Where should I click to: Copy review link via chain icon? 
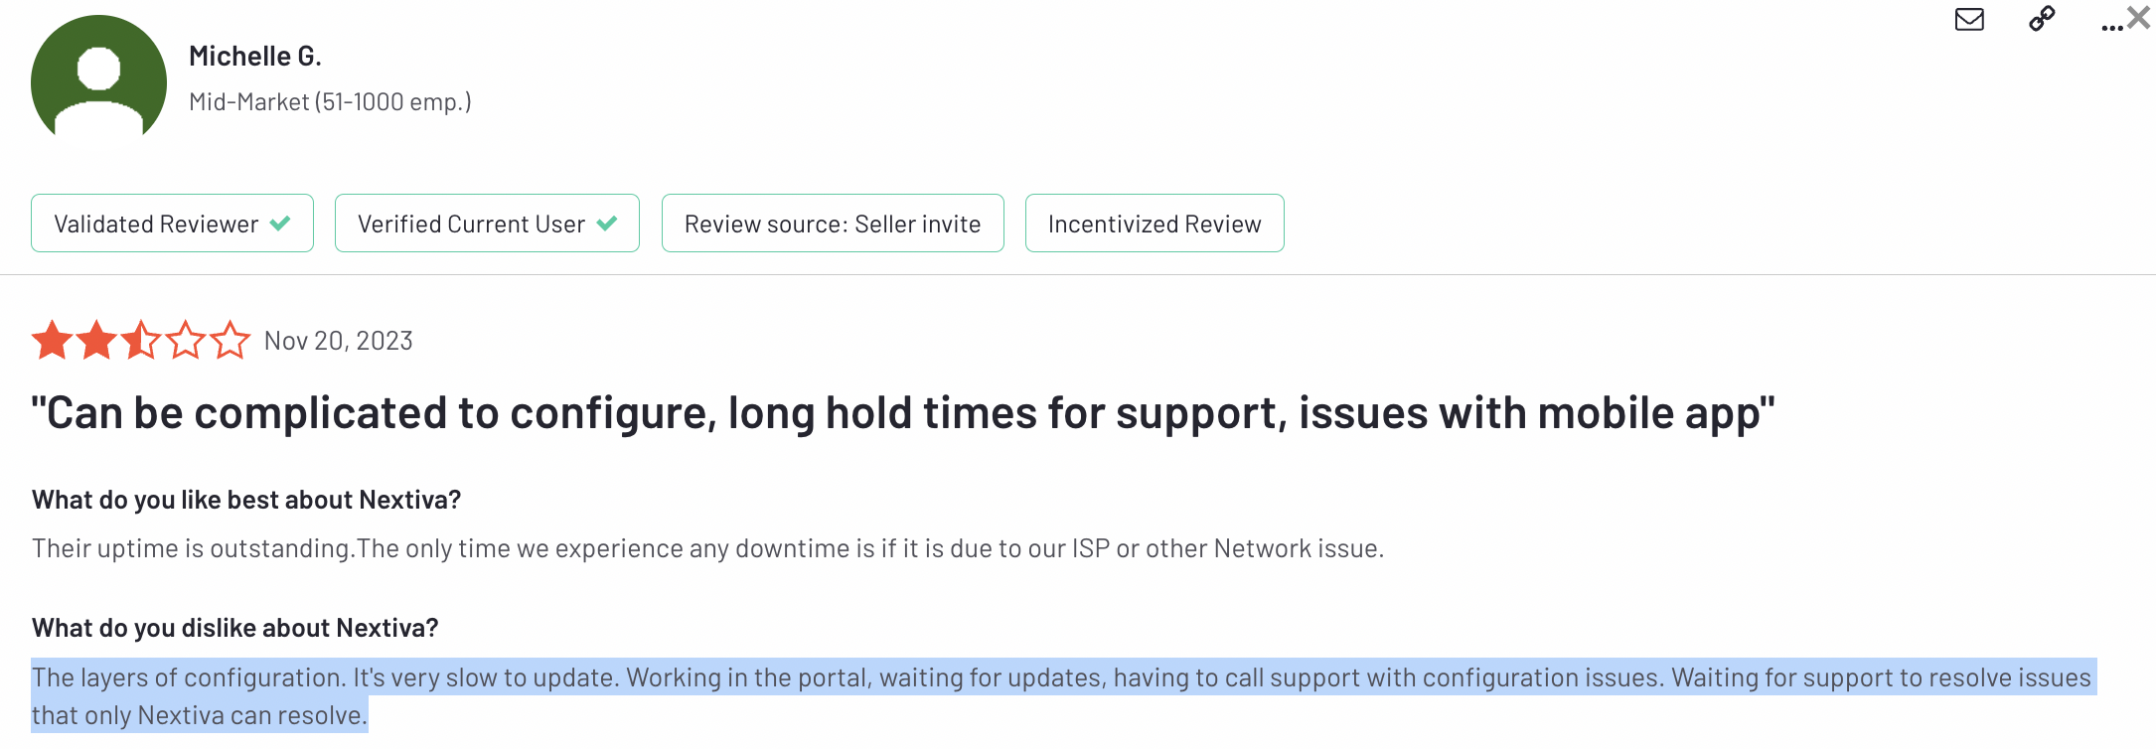pyautogui.click(x=2042, y=19)
